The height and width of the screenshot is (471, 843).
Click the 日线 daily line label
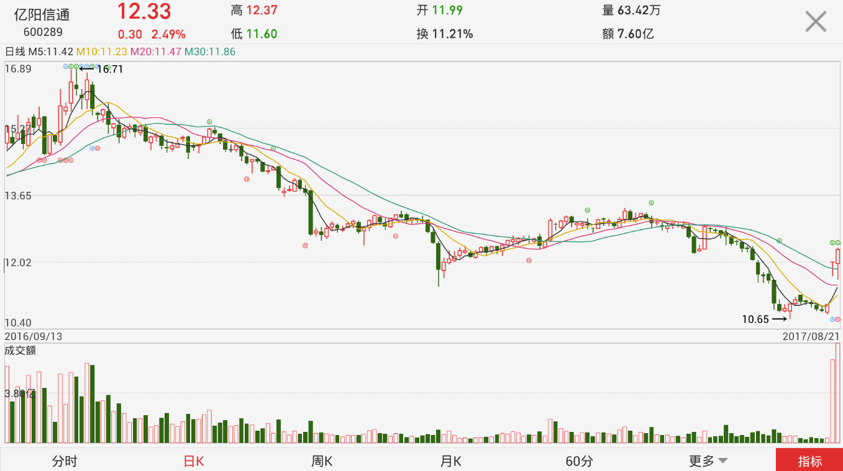pos(15,52)
